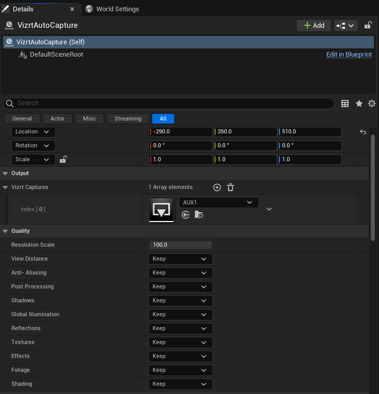The image size is (379, 394).
Task: Browse to AUX1 asset in Content Browser
Action: pos(199,215)
